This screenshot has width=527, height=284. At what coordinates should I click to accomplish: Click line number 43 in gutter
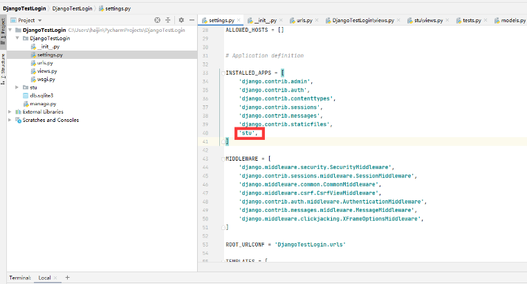coord(205,159)
